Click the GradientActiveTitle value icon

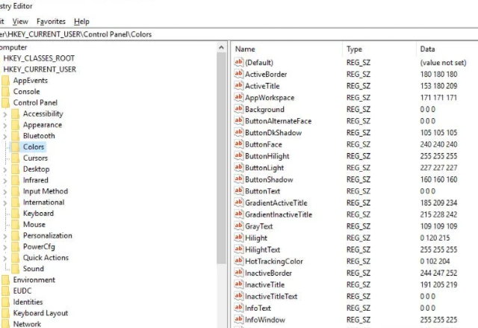(239, 202)
